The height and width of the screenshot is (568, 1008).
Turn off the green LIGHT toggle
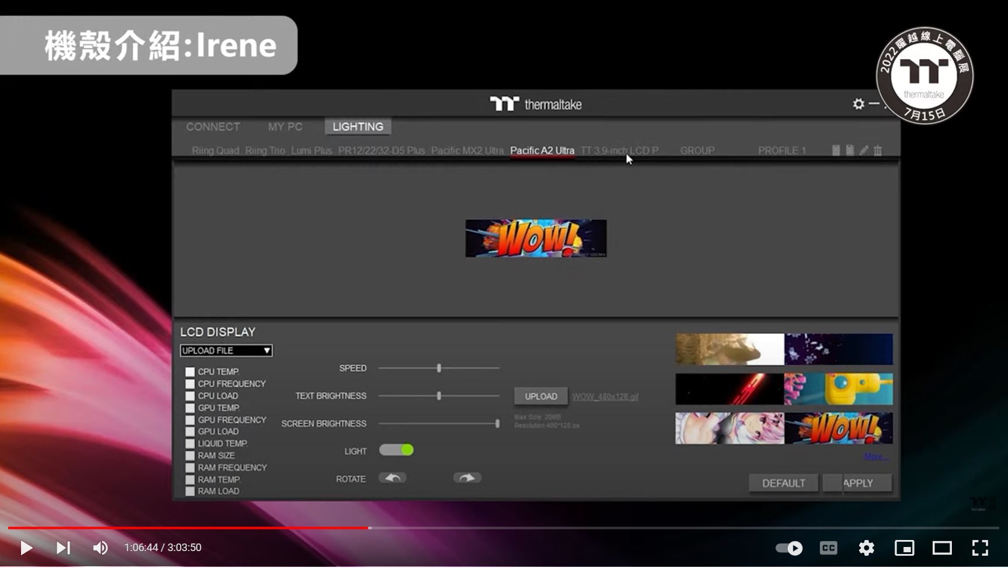coord(396,450)
